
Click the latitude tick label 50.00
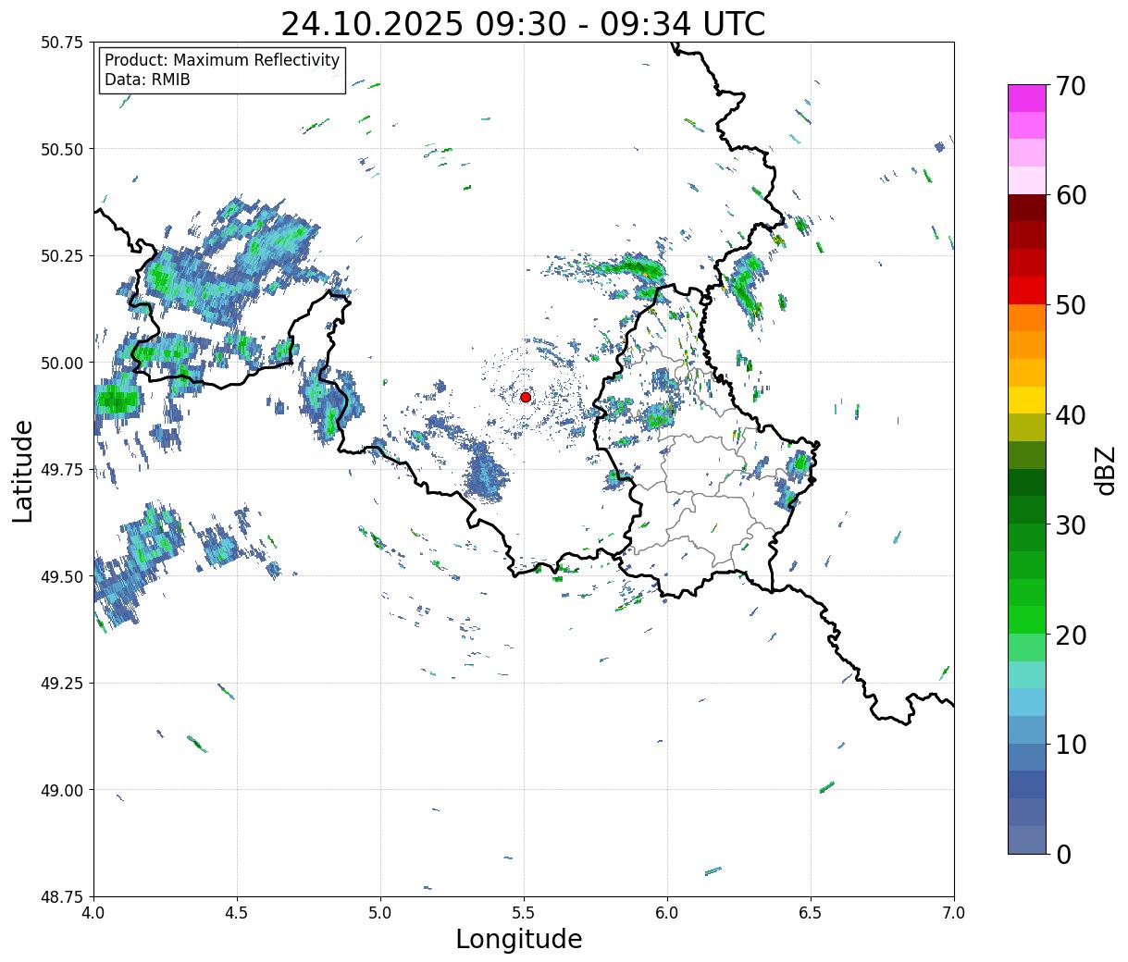coord(62,363)
